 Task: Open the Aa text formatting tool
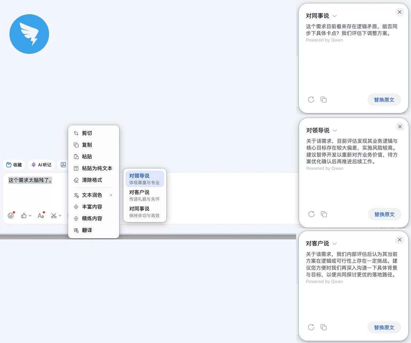click(41, 216)
